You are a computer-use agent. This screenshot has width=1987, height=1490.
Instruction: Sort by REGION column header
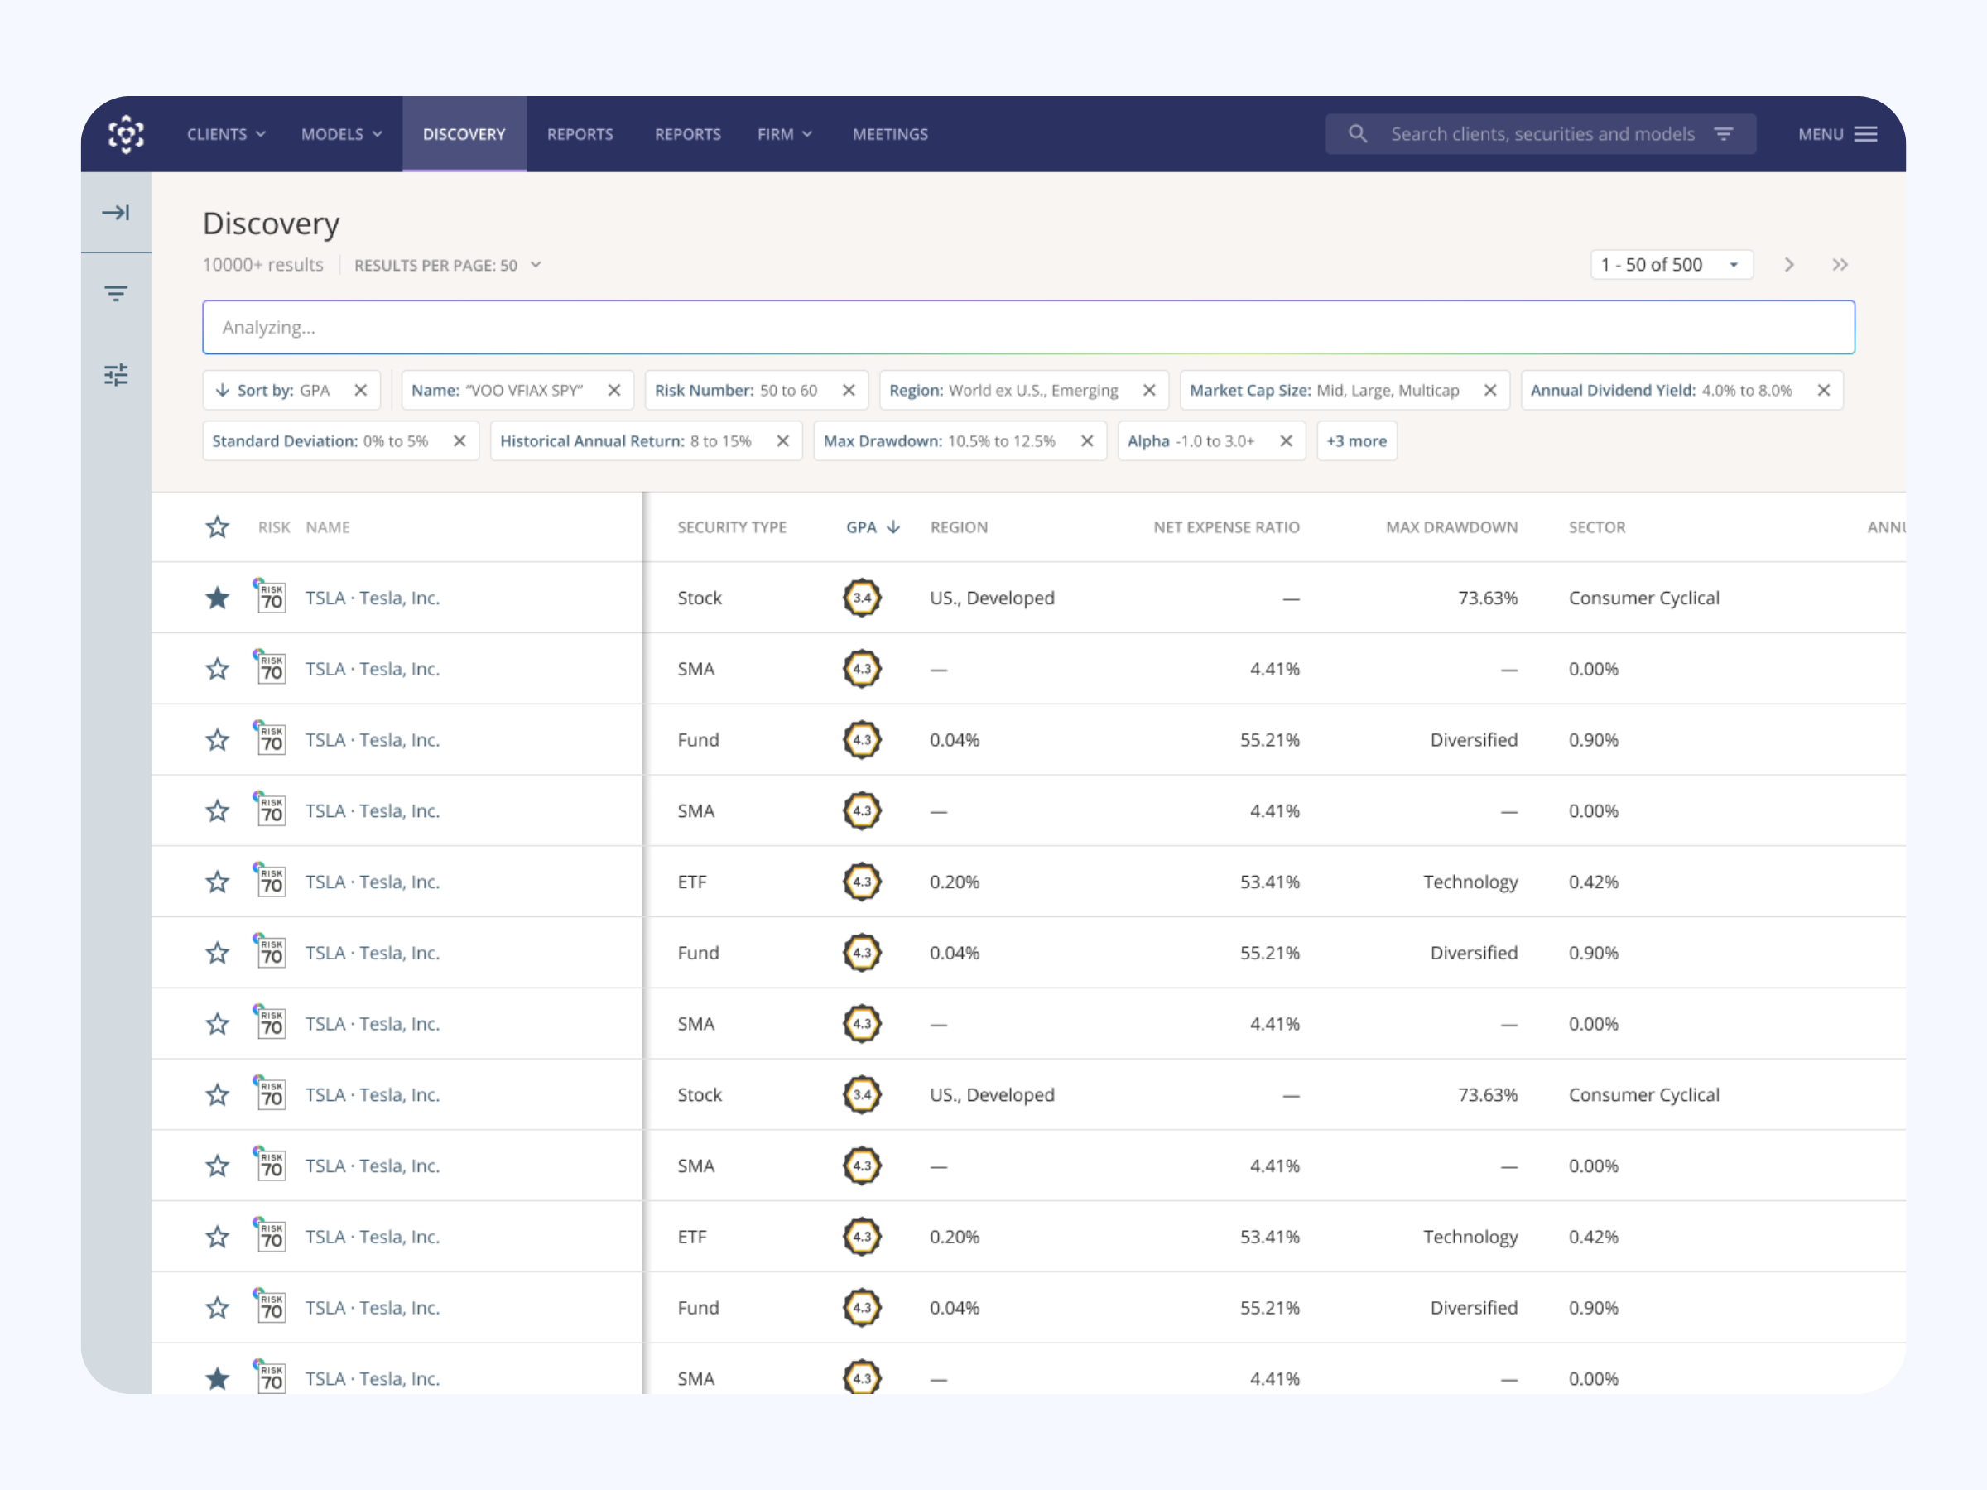pyautogui.click(x=959, y=527)
